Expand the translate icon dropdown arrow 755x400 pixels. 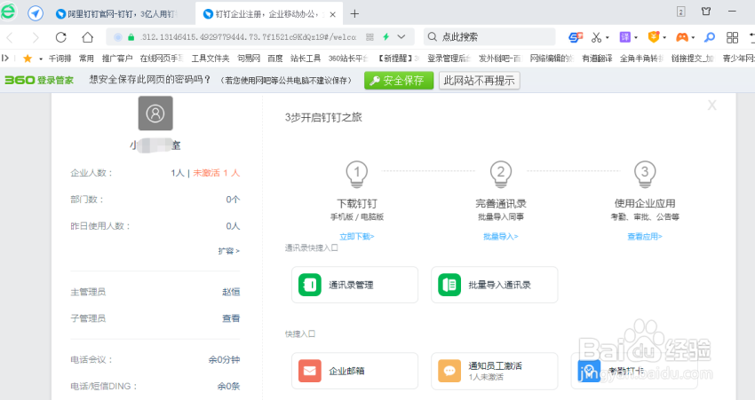coord(636,37)
